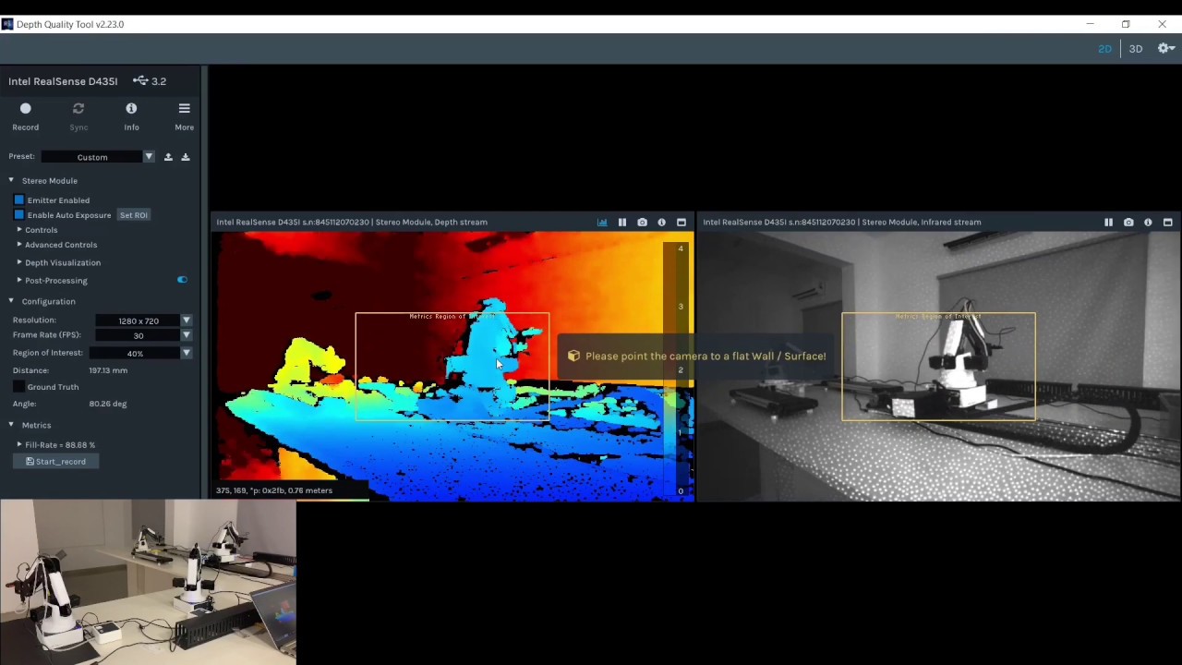Toggle the Depth stream histogram metrics icon
Viewport: 1182px width, 665px height.
click(602, 223)
